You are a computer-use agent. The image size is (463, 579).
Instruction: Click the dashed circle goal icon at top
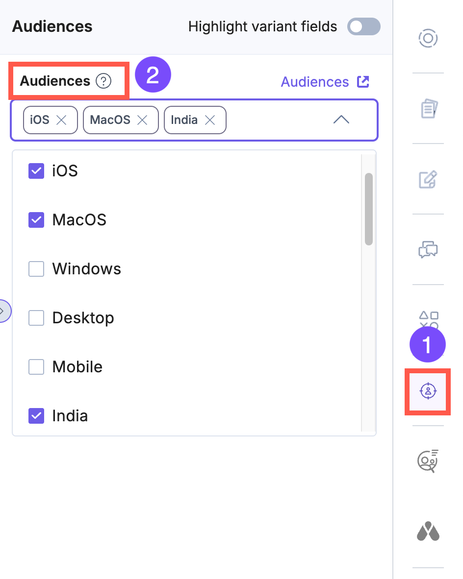(427, 38)
